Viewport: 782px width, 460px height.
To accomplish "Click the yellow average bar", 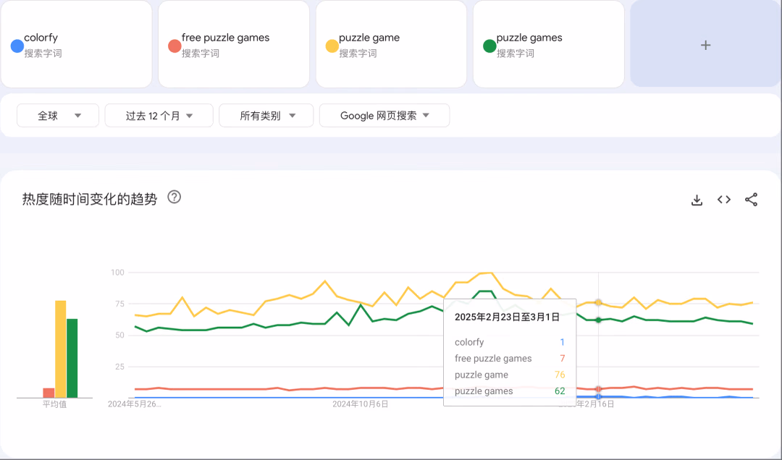I will click(60, 349).
